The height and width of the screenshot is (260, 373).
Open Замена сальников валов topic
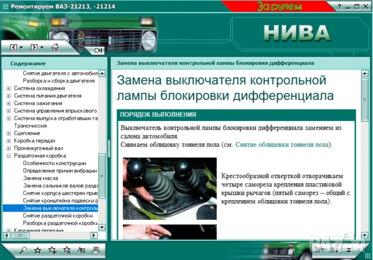coord(61,186)
